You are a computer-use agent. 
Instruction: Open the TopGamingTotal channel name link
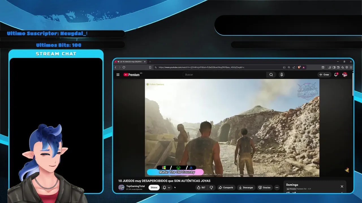coord(135,186)
